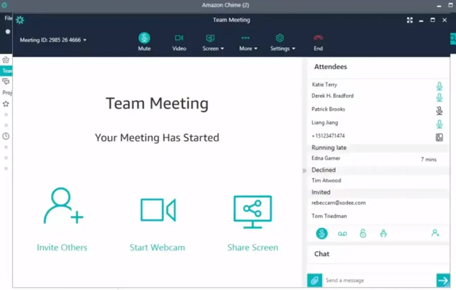The height and width of the screenshot is (290, 456).
Task: Open the recent clock icon in Chime sidebar
Action: 6,136
